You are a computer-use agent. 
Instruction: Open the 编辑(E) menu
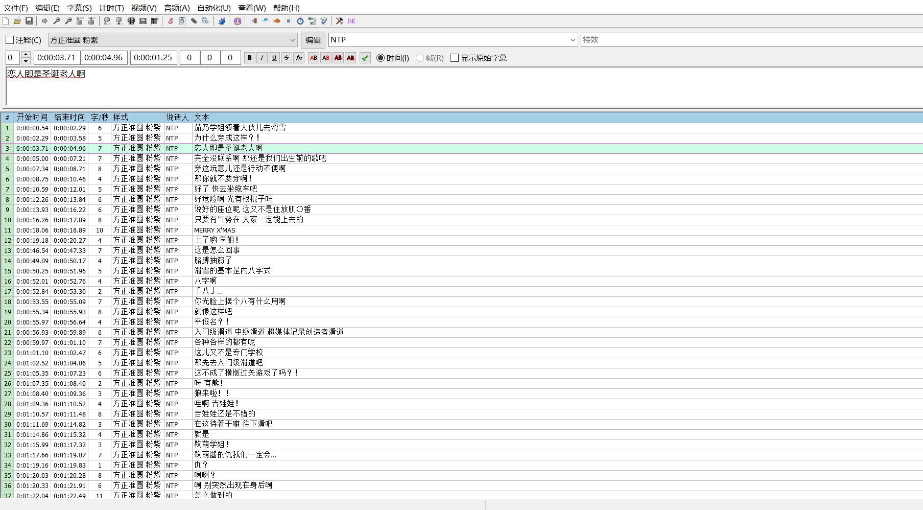tap(48, 8)
